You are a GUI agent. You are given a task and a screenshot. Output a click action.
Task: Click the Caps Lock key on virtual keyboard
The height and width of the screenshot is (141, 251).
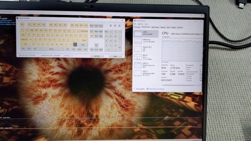[24, 39]
